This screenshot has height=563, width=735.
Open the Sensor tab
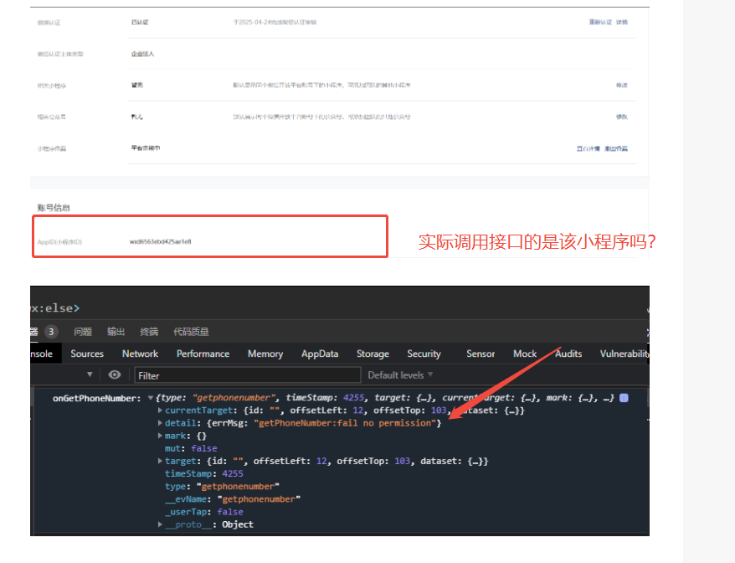pyautogui.click(x=481, y=354)
